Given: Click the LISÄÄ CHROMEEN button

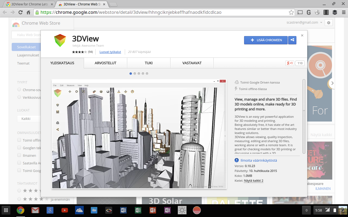Looking at the screenshot, I should click(266, 40).
